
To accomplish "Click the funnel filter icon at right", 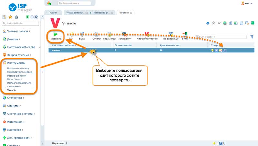I will click(252, 37).
